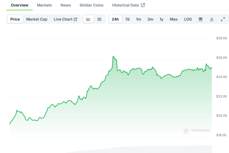Switch to candlestick chart icon

(99, 19)
